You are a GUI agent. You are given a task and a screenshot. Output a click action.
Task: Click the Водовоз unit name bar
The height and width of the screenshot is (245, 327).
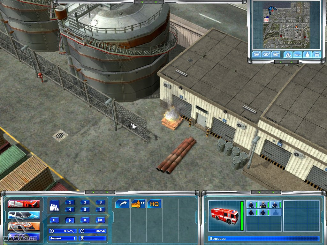point(264,239)
